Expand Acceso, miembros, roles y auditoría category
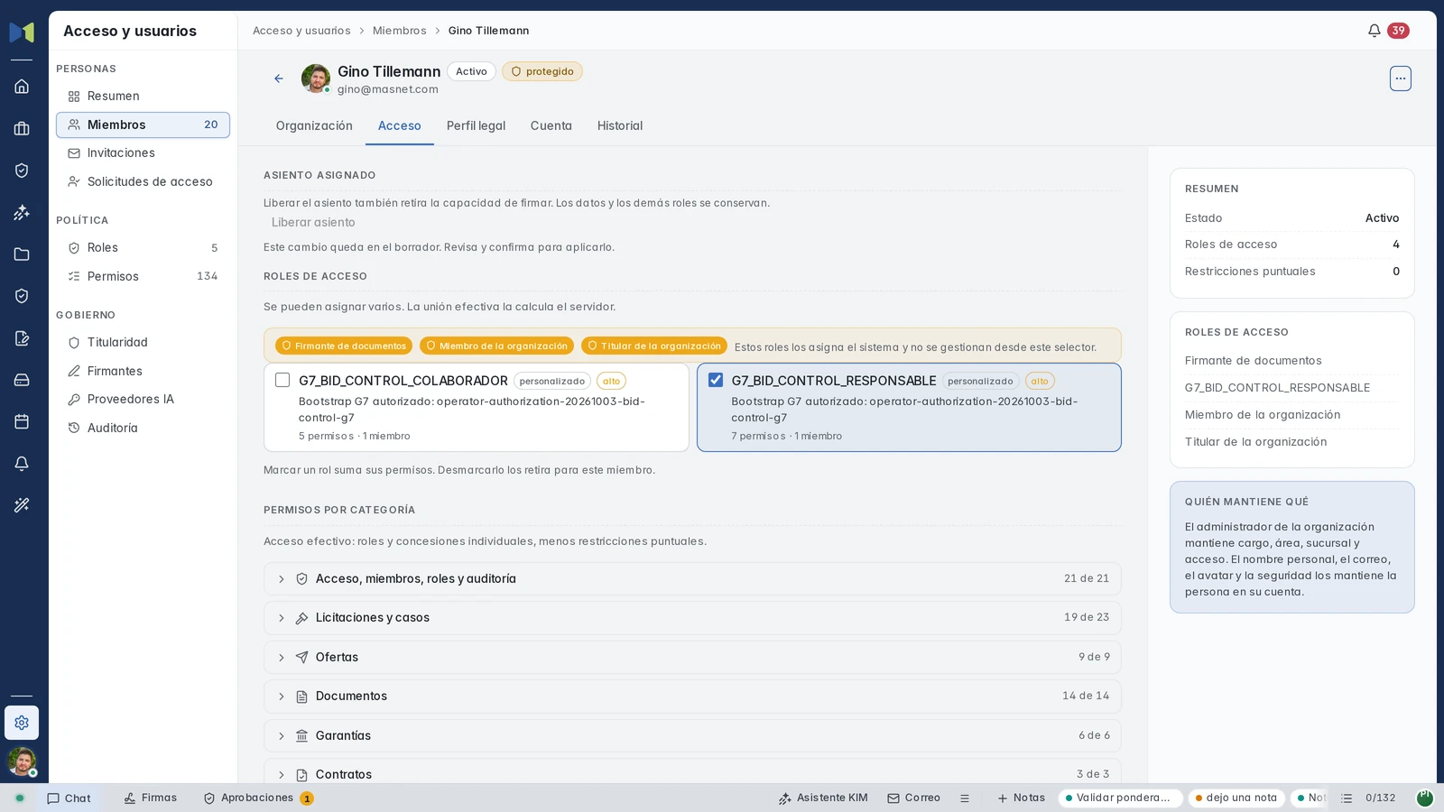1444x812 pixels. coord(692,579)
